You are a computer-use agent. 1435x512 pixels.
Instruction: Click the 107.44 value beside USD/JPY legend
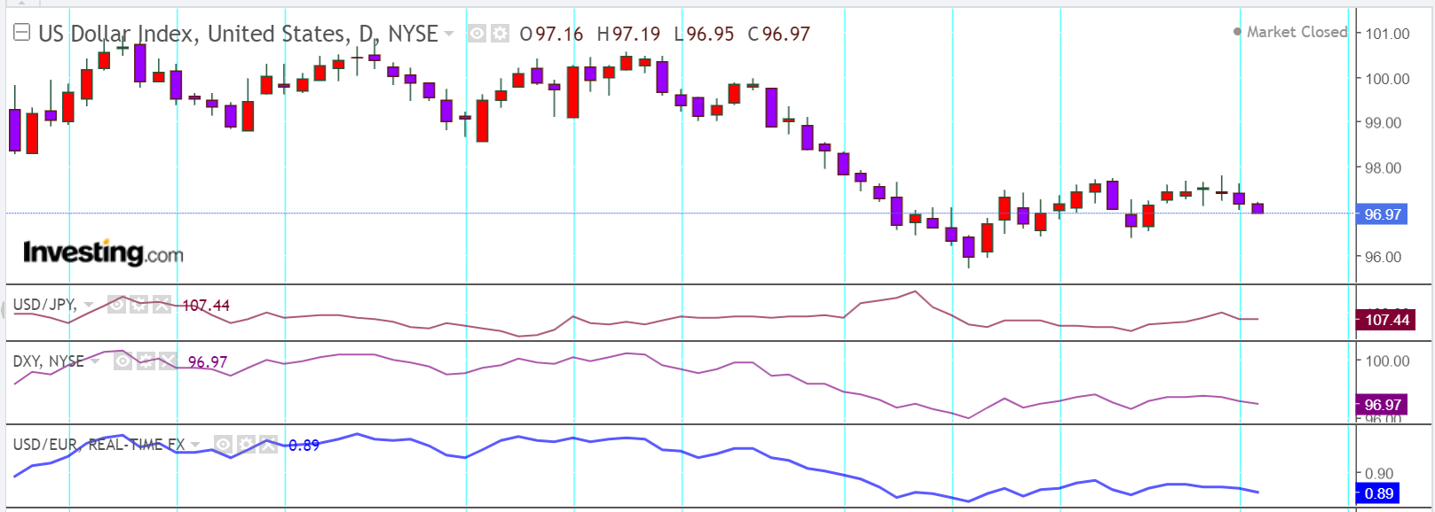pyautogui.click(x=206, y=306)
